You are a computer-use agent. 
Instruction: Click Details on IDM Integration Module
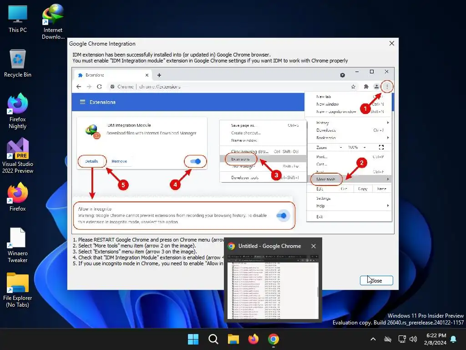(91, 161)
